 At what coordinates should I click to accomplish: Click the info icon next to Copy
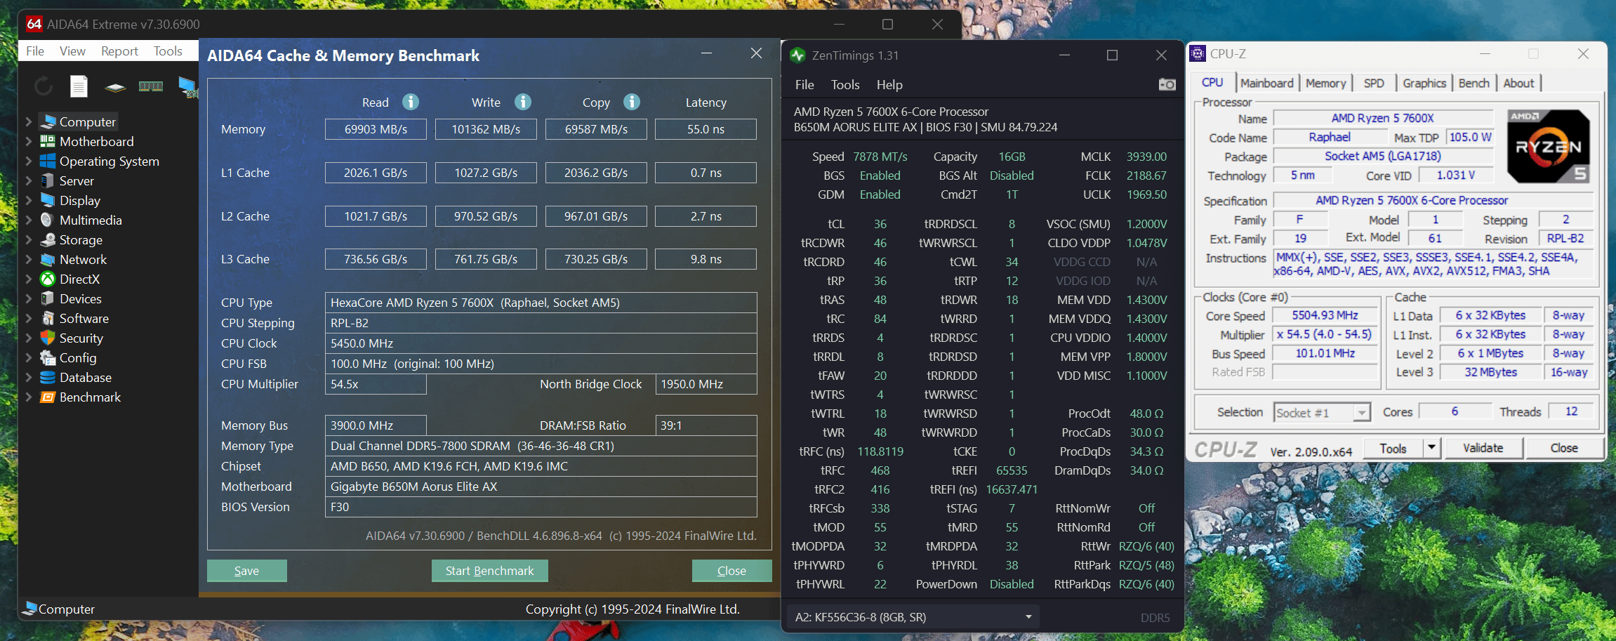click(632, 103)
